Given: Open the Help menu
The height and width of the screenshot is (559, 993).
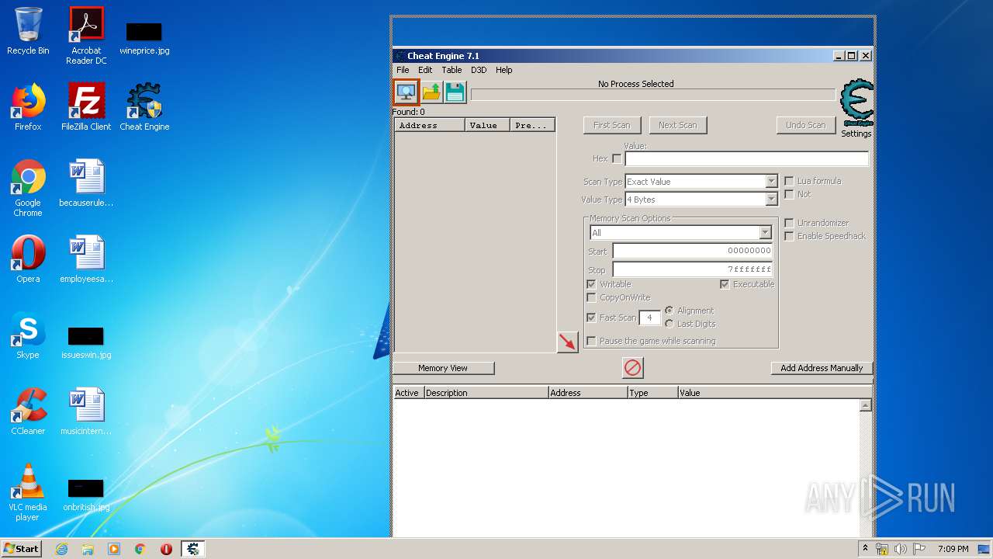Looking at the screenshot, I should [504, 70].
